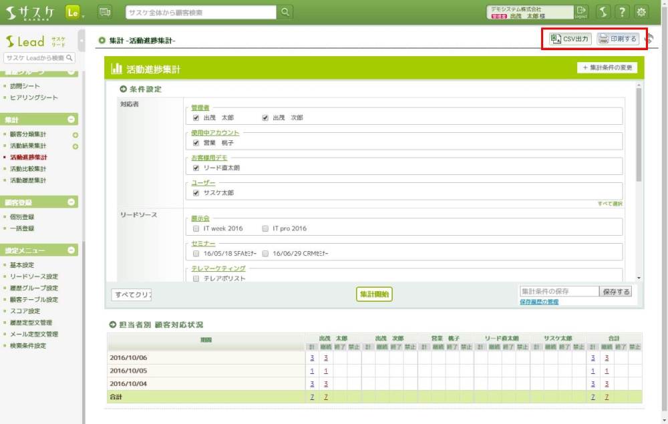Focus the 集計条件の保存 name field
This screenshot has height=424, width=668.
[558, 292]
